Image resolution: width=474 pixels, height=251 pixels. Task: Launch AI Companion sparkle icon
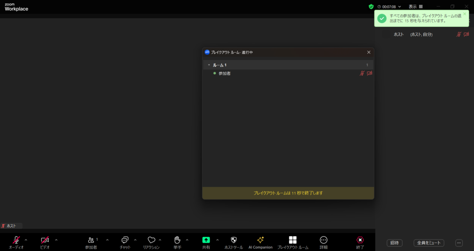pyautogui.click(x=260, y=240)
